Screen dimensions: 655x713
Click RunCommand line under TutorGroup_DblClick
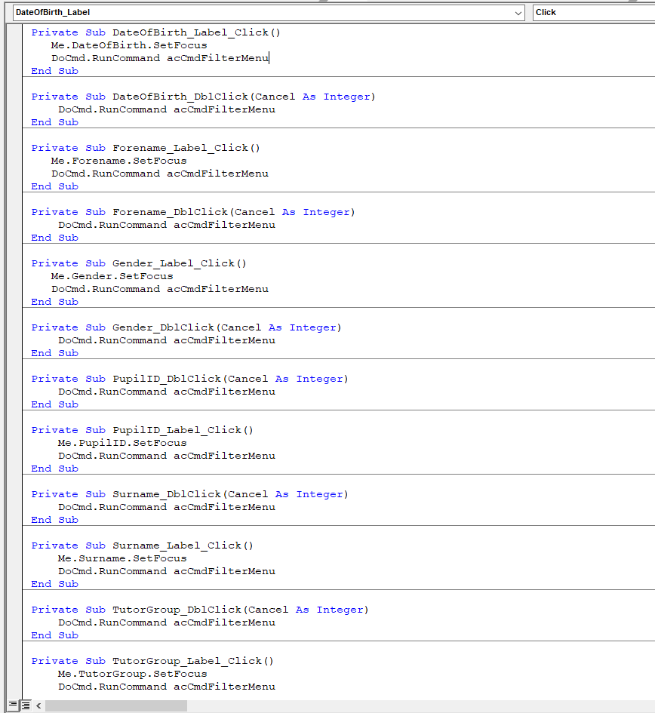click(167, 623)
